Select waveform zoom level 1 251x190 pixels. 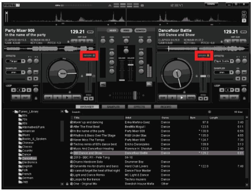point(244,13)
